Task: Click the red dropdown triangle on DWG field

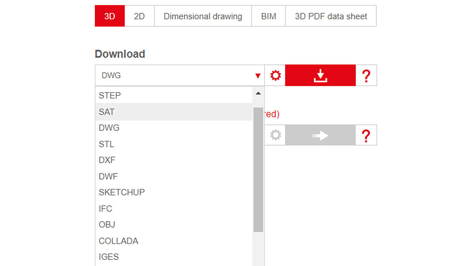Action: click(x=257, y=75)
